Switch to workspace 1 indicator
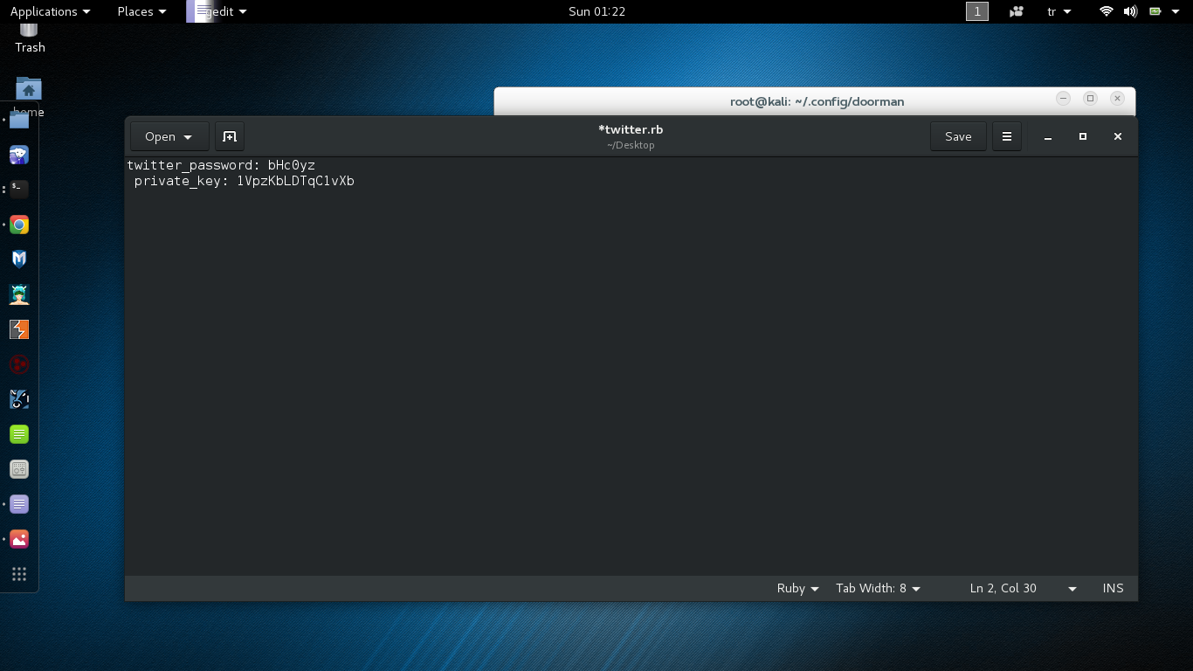Image resolution: width=1193 pixels, height=671 pixels. tap(976, 11)
